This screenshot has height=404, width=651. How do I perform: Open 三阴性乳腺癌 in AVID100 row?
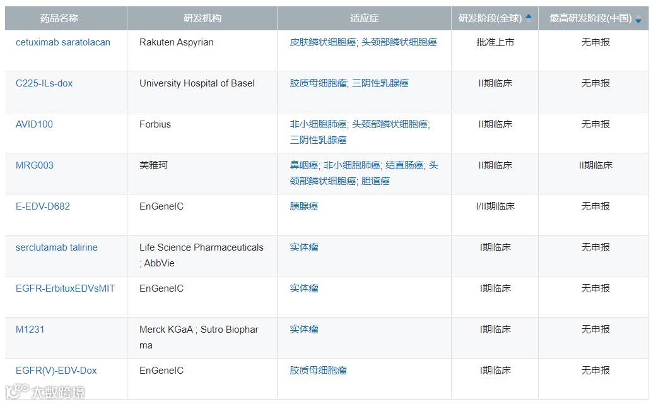[x=318, y=140]
